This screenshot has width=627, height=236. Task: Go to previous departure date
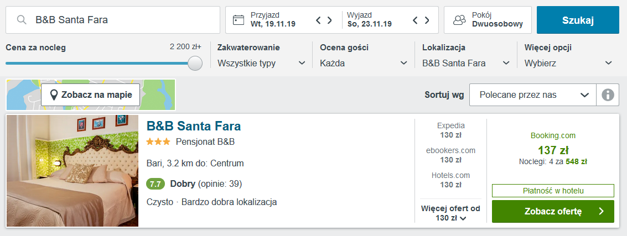(x=416, y=20)
